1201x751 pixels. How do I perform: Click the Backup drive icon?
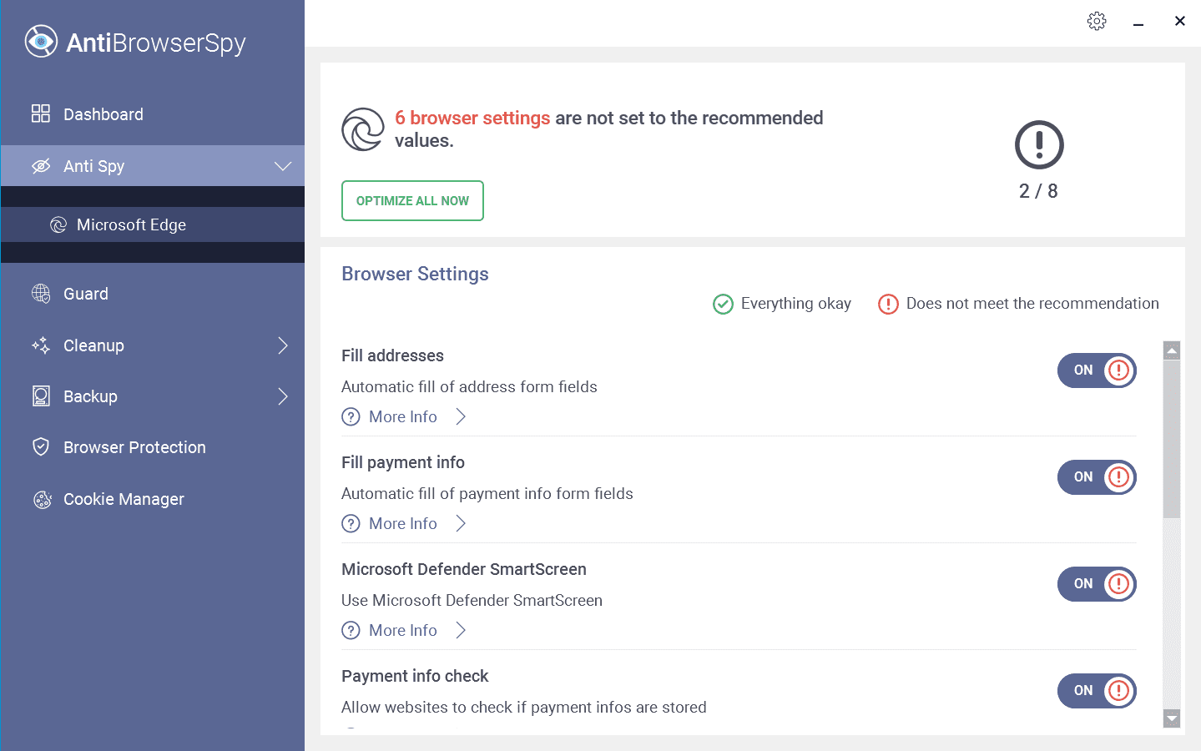[41, 396]
